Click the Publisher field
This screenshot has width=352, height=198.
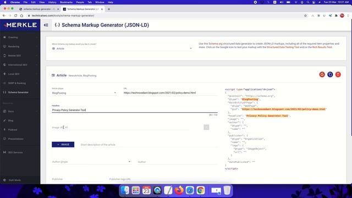(x=78, y=179)
